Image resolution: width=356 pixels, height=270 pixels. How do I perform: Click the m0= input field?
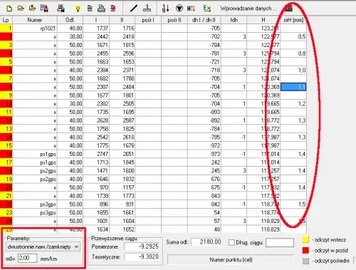(28, 258)
